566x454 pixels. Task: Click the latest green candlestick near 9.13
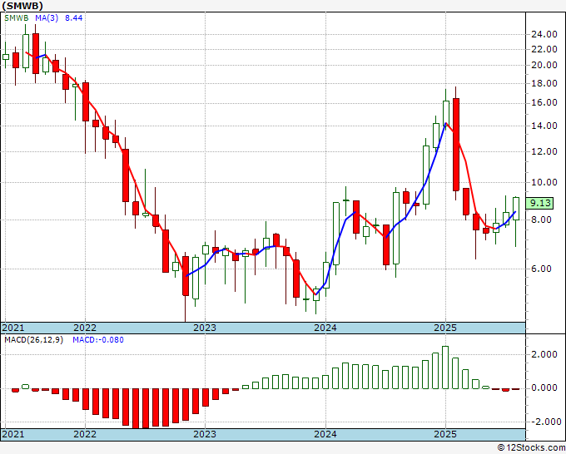click(x=516, y=209)
